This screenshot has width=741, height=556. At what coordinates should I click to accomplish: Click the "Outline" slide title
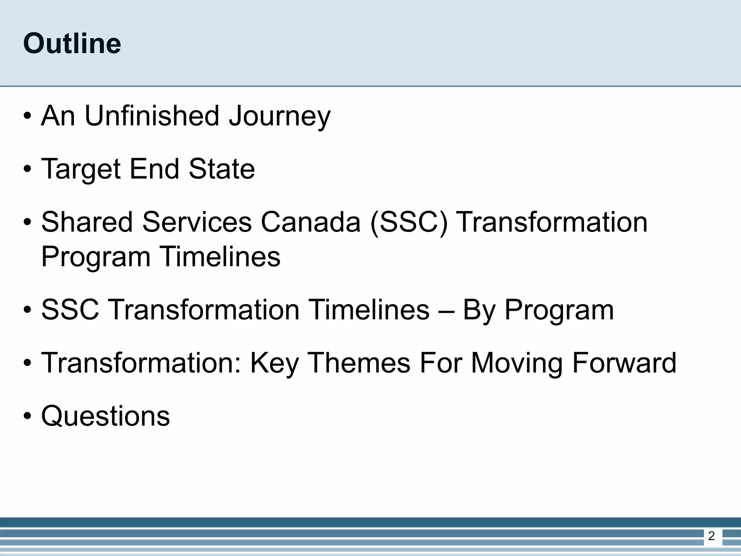72,43
